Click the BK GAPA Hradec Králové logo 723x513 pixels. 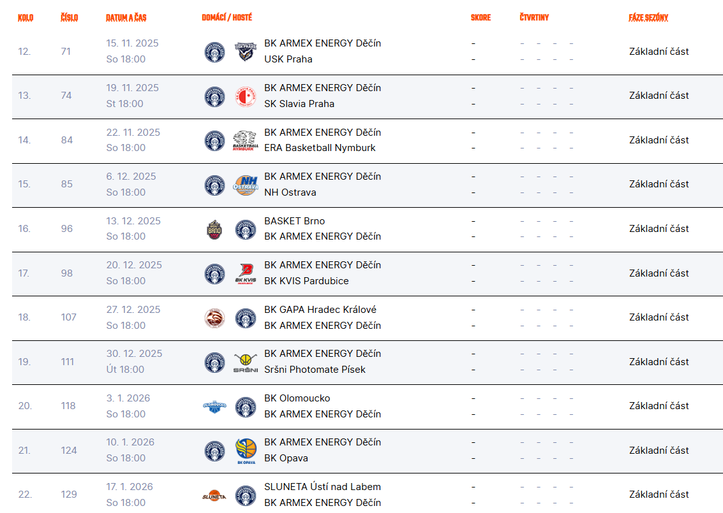tap(214, 318)
